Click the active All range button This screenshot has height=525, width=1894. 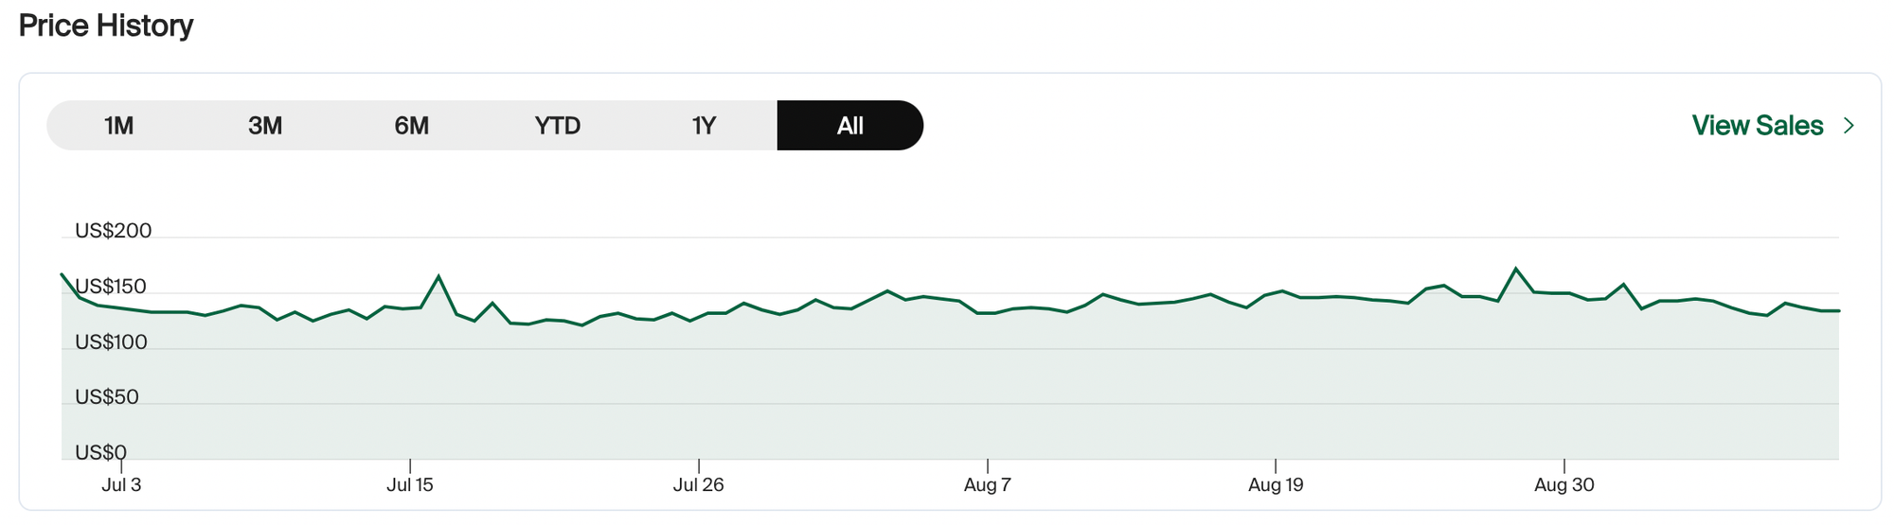[849, 126]
